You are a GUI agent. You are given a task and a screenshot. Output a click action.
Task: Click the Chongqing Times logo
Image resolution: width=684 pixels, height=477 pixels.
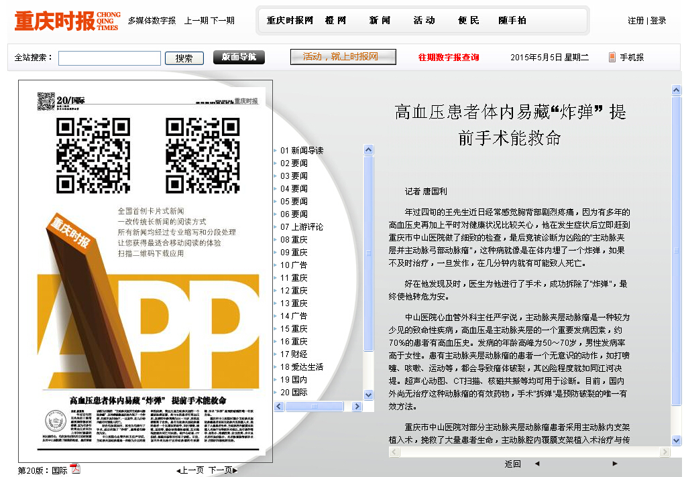coord(67,21)
